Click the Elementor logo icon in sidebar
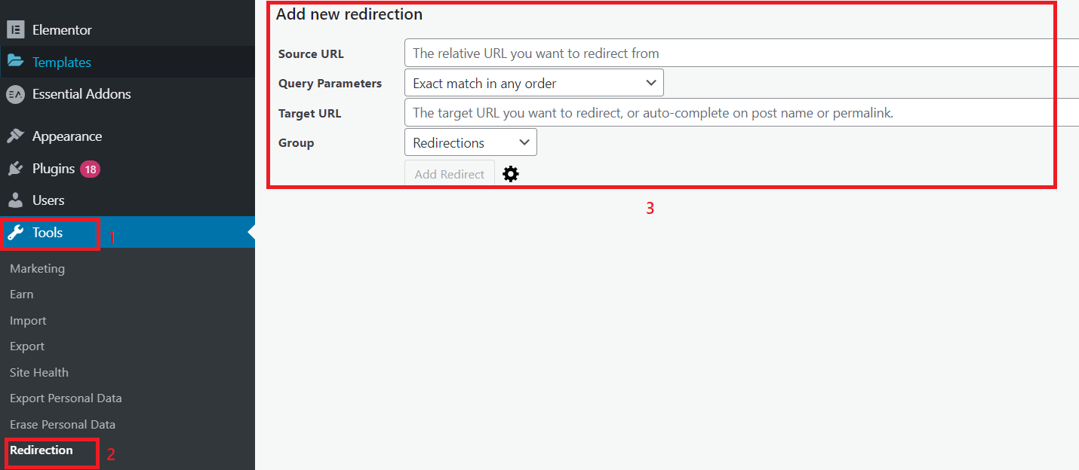The width and height of the screenshot is (1079, 470). (x=15, y=30)
